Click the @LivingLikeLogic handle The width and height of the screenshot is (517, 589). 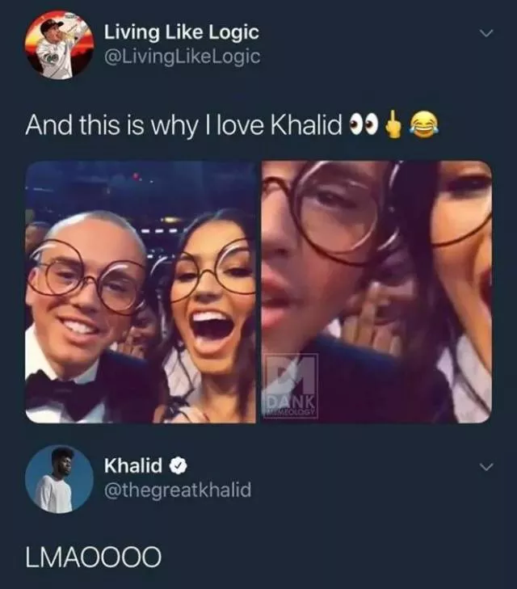tap(182, 57)
